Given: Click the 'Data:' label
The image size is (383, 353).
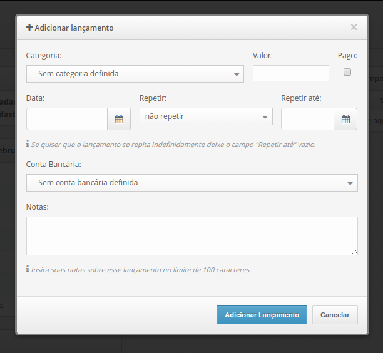Looking at the screenshot, I should (x=35, y=98).
